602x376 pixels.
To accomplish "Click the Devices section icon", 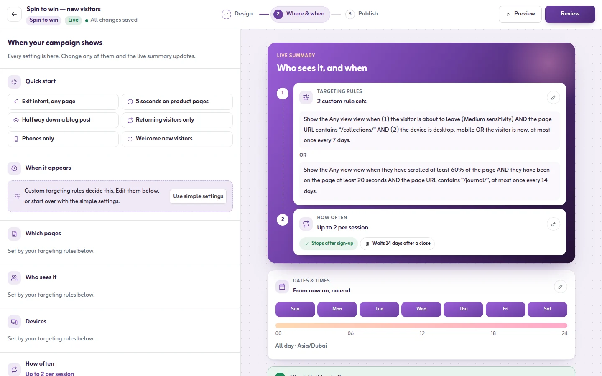I will pos(14,322).
